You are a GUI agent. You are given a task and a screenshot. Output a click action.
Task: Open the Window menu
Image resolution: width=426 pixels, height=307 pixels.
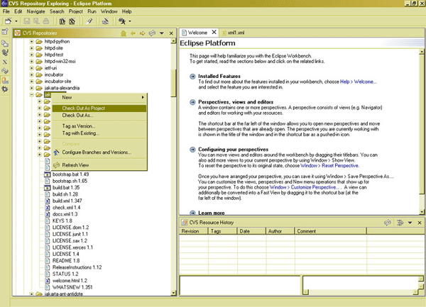pos(109,11)
